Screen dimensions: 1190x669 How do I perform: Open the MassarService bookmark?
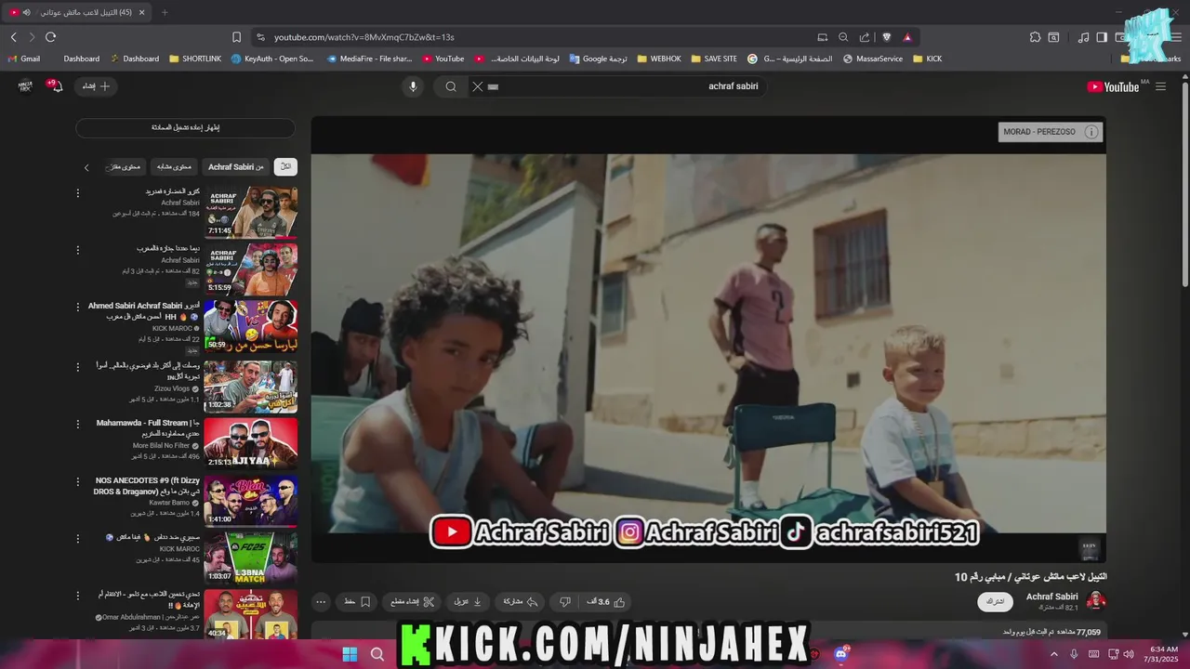tap(873, 59)
